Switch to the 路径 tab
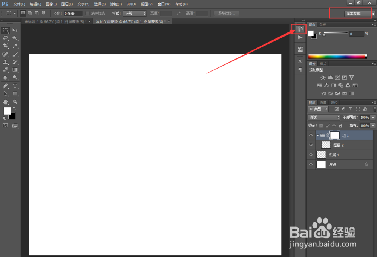This screenshot has height=257, width=377. tap(334, 102)
